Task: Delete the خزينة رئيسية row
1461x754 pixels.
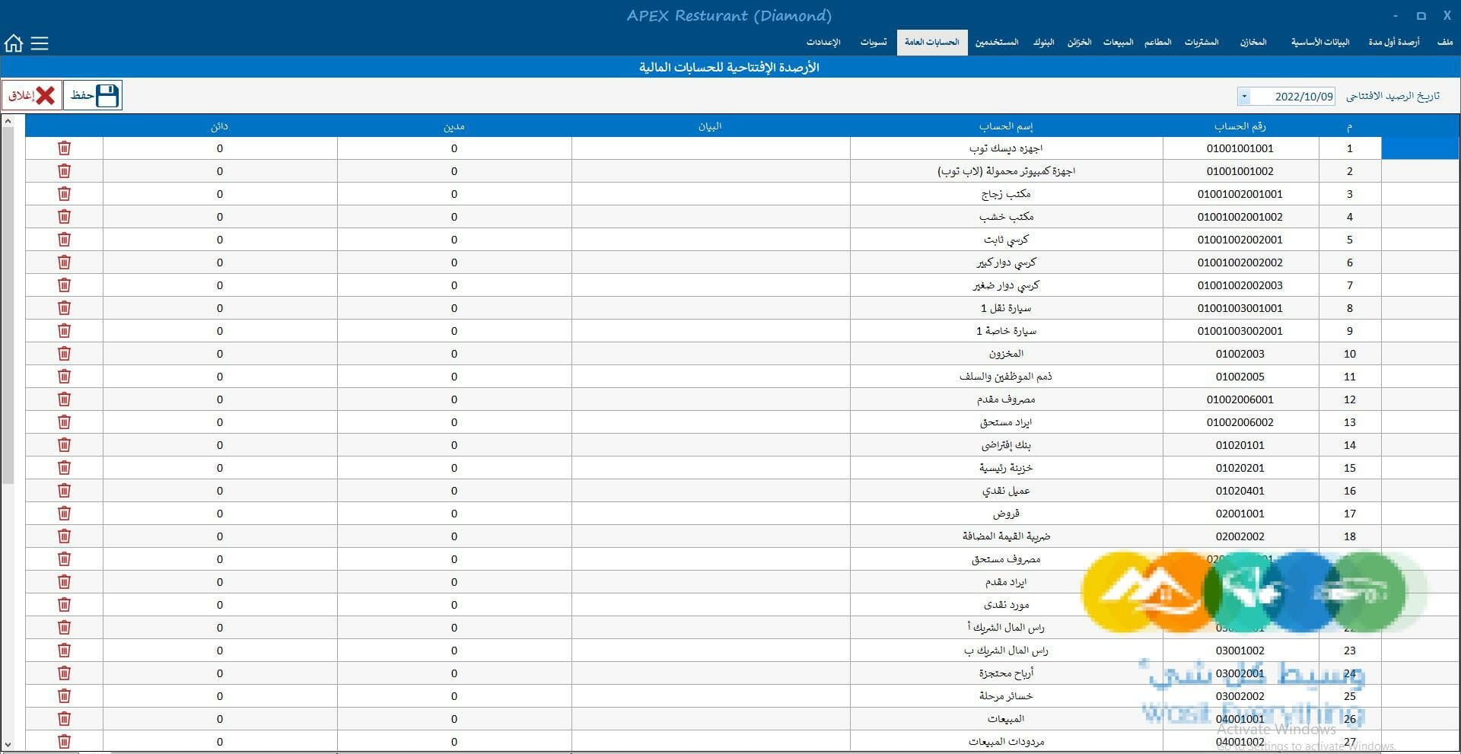Action: pos(64,467)
